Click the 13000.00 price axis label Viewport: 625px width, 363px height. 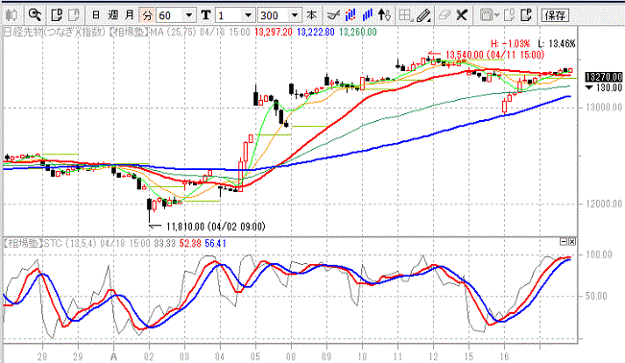(x=604, y=108)
